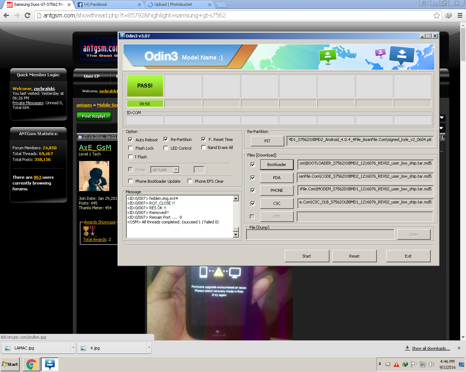Click the volume speaker tray icon
Image resolution: width=466 pixels, height=372 pixels.
[x=431, y=364]
